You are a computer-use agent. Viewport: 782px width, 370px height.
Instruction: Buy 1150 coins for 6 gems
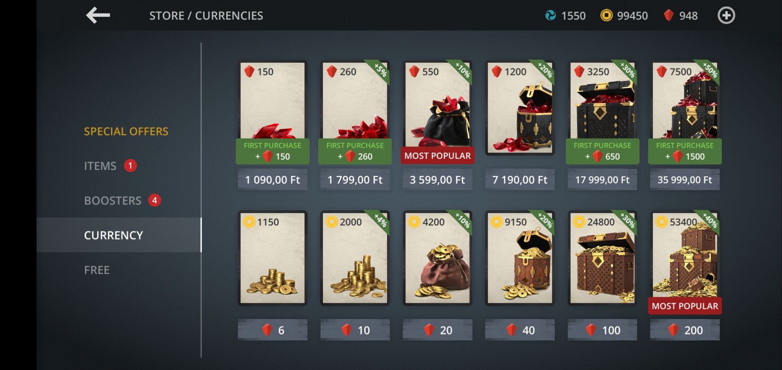tap(272, 330)
